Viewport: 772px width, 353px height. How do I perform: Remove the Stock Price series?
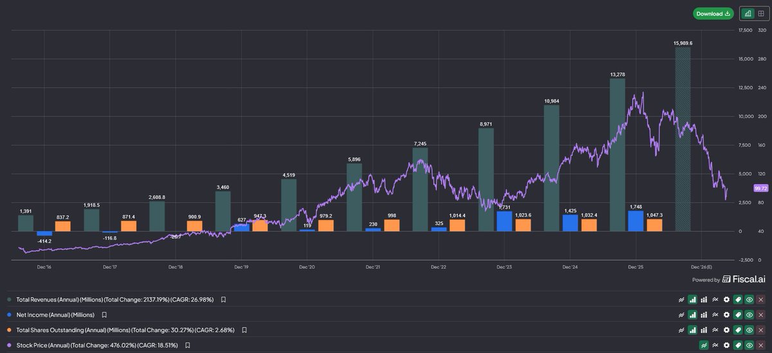761,345
